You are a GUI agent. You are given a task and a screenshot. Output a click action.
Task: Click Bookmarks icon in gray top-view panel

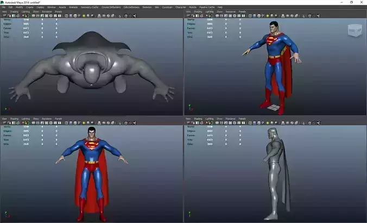[14, 16]
